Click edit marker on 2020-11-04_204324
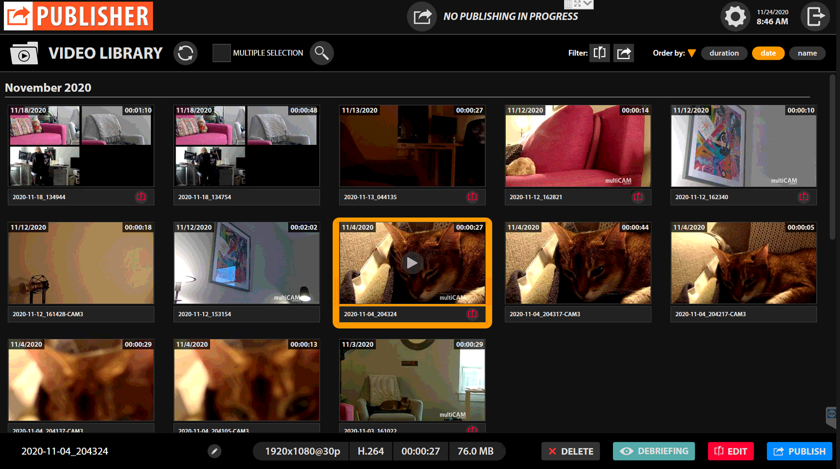840x469 pixels. click(472, 314)
